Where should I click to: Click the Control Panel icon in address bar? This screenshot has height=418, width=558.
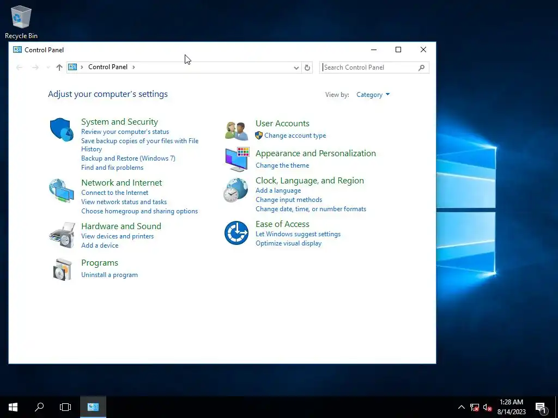tap(72, 67)
